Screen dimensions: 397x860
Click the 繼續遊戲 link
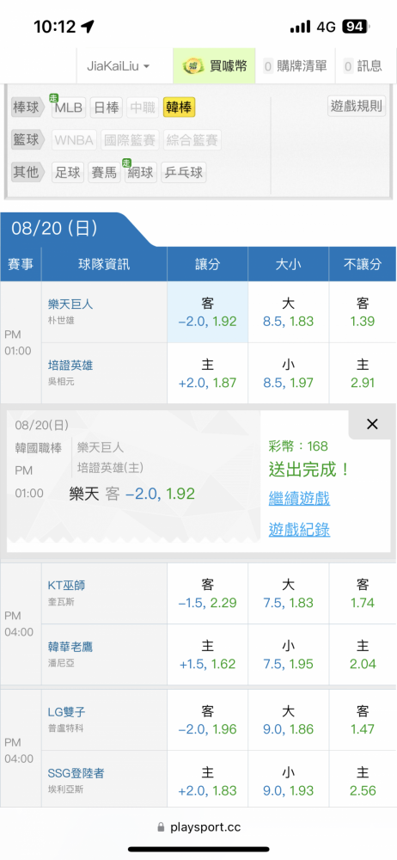[x=299, y=499]
